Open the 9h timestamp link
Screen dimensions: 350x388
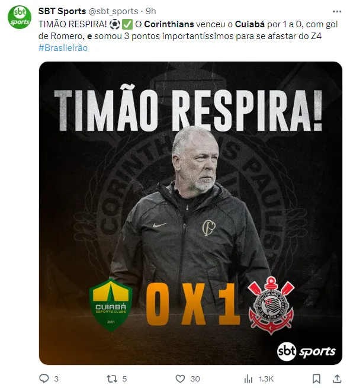coord(150,11)
